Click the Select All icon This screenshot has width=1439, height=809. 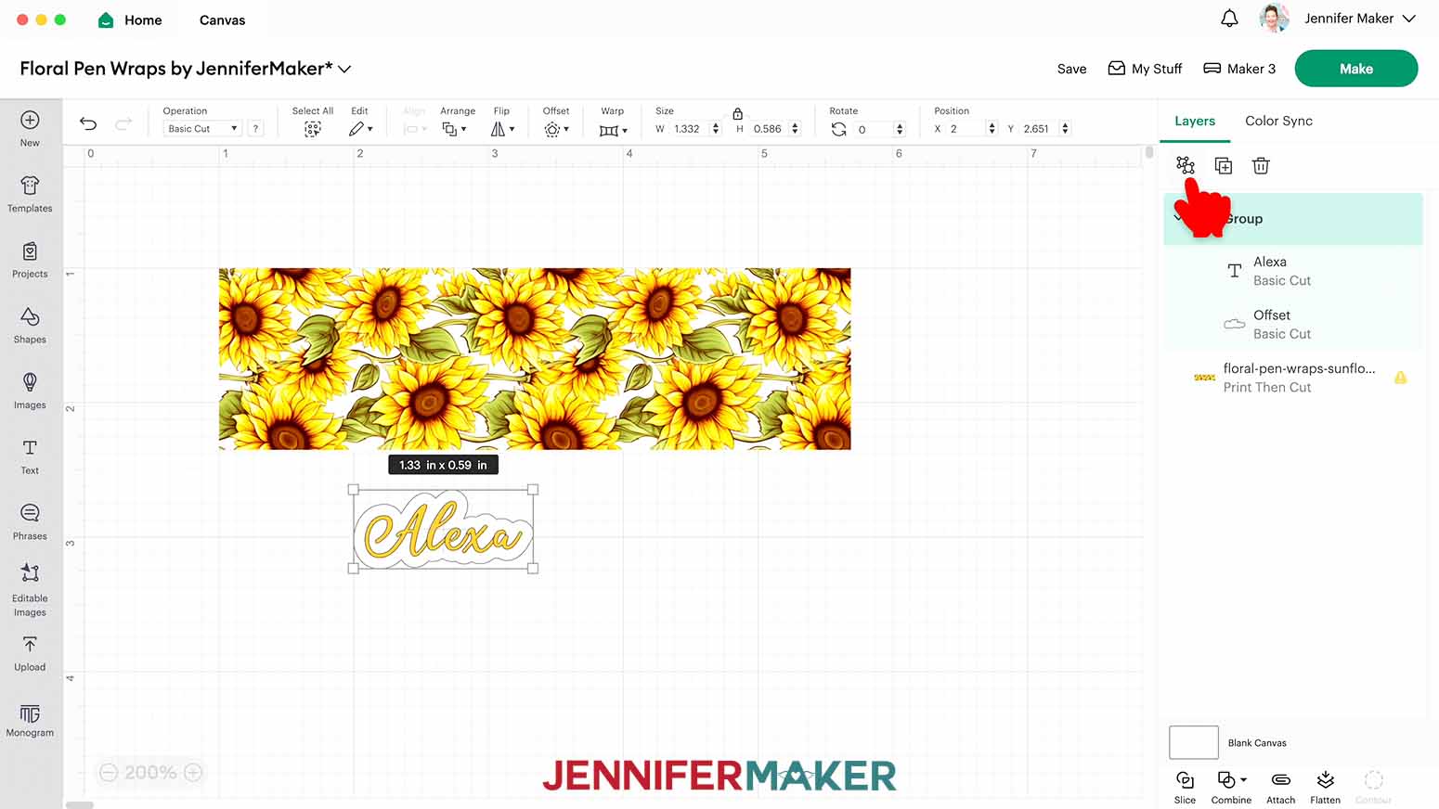click(313, 129)
